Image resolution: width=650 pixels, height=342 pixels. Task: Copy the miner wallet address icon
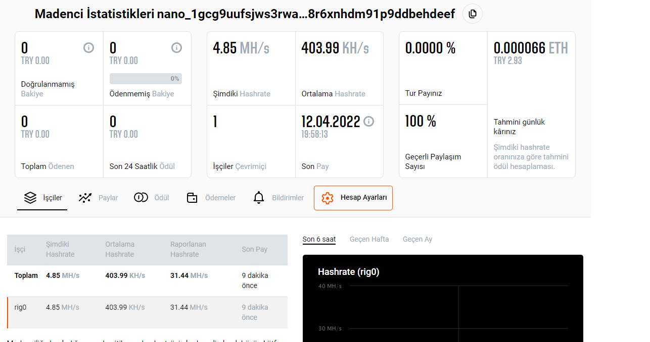pyautogui.click(x=473, y=14)
